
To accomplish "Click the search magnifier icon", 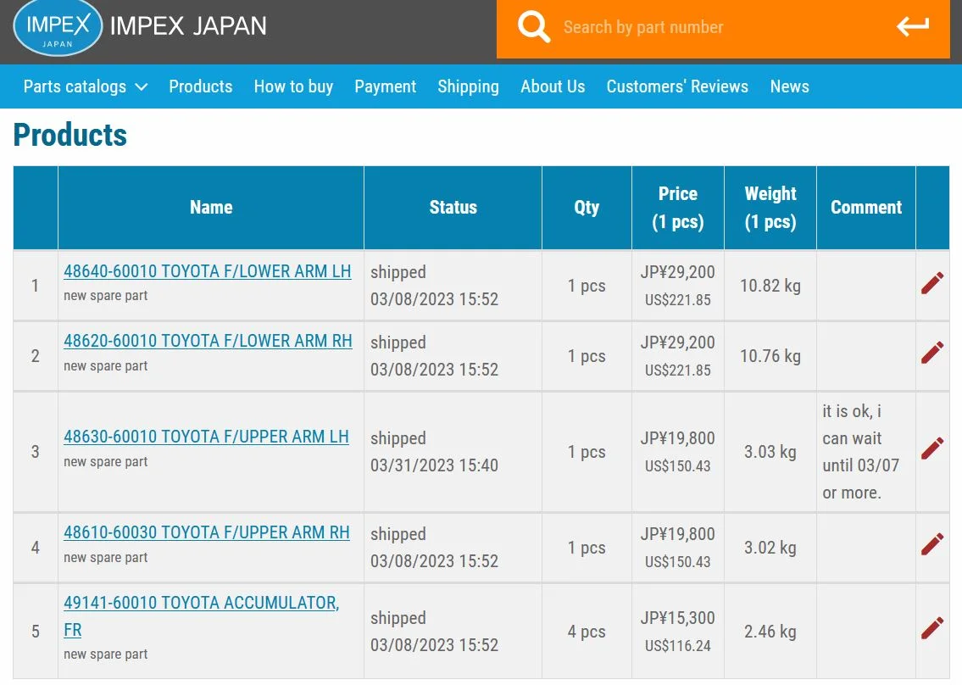I will pos(533,27).
